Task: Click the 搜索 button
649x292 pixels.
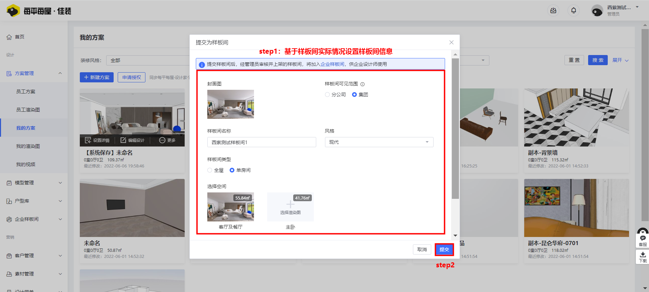Action: (x=598, y=60)
